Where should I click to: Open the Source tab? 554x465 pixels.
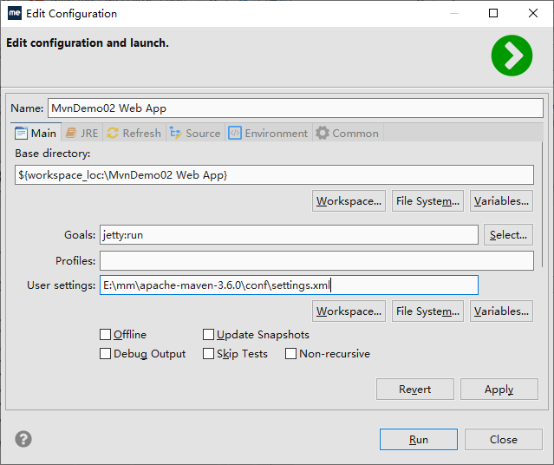pos(195,133)
